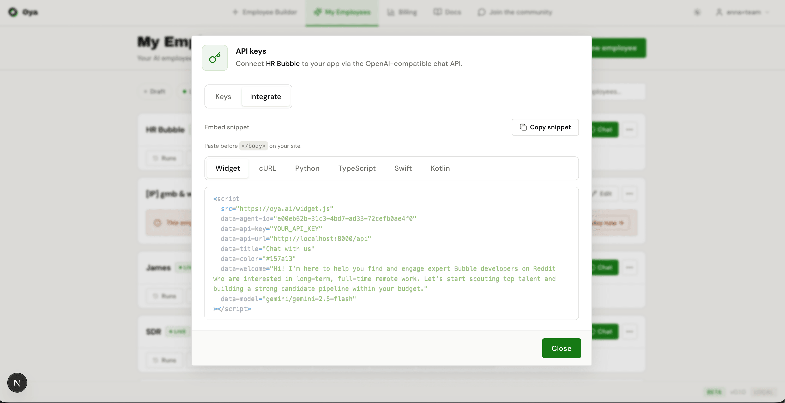Click Copy snippet button

coord(545,127)
